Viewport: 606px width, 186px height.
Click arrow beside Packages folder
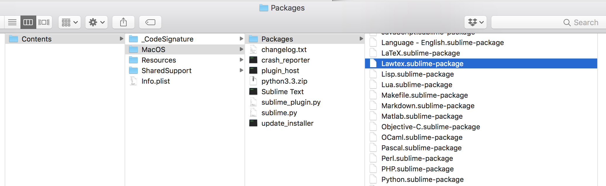tap(361, 39)
